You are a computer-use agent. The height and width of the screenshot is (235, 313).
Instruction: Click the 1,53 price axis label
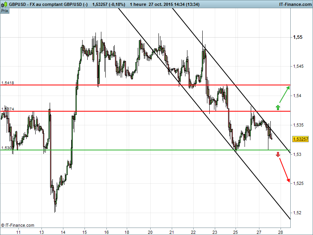click(297, 154)
